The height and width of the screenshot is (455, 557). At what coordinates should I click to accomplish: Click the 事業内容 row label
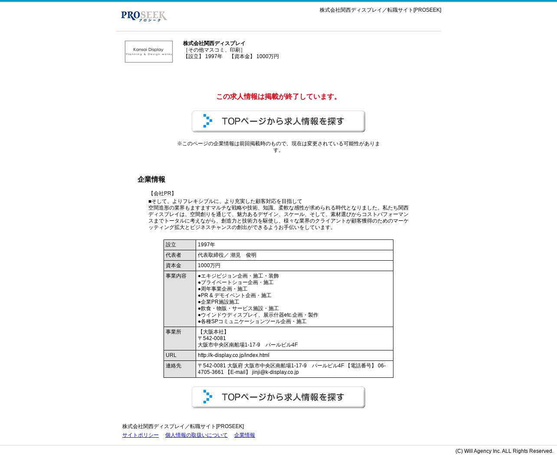coord(176,276)
